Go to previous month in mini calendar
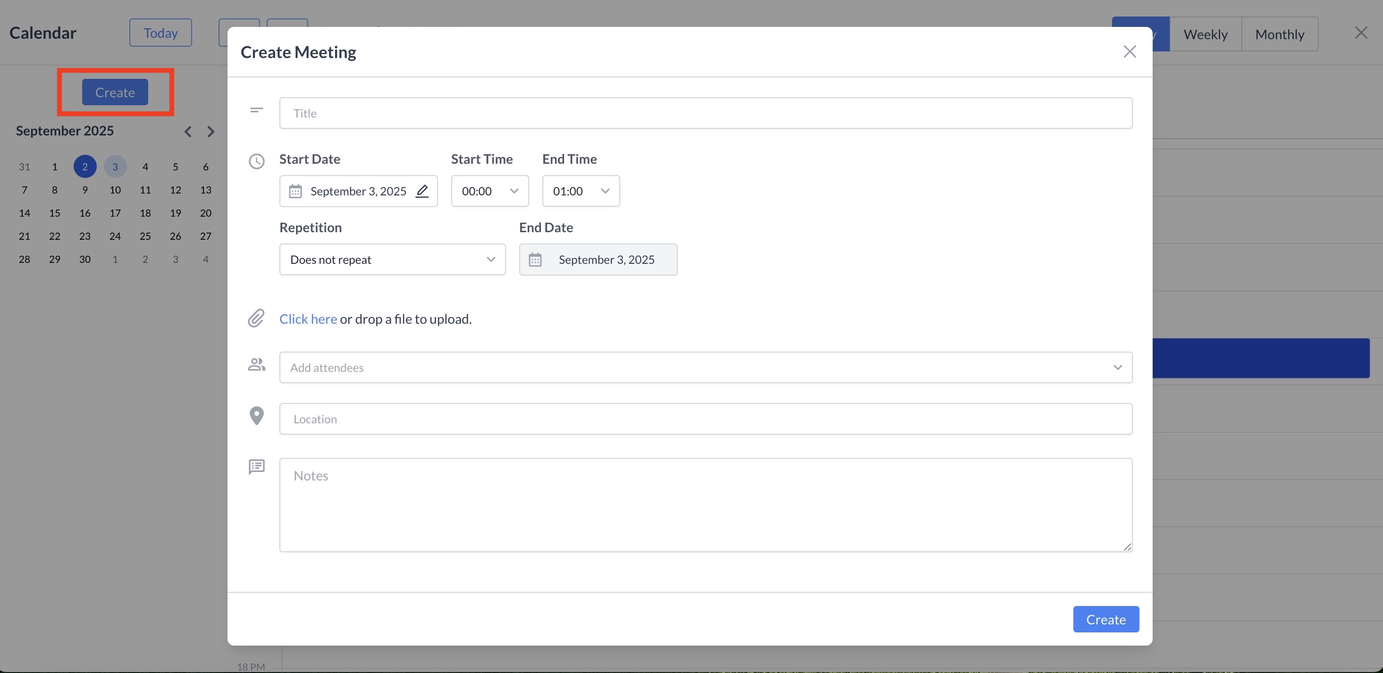 [x=188, y=132]
